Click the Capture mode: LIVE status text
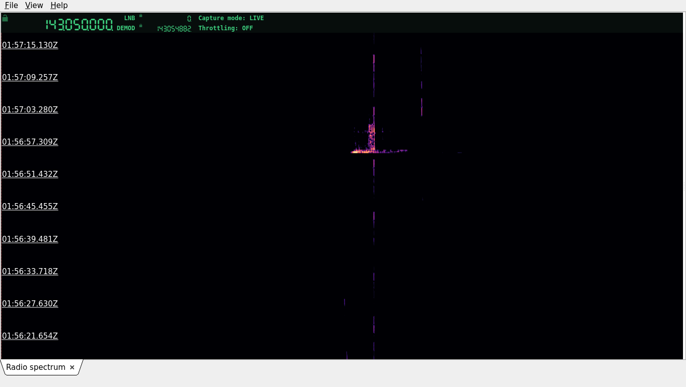This screenshot has height=387, width=686. tap(231, 18)
